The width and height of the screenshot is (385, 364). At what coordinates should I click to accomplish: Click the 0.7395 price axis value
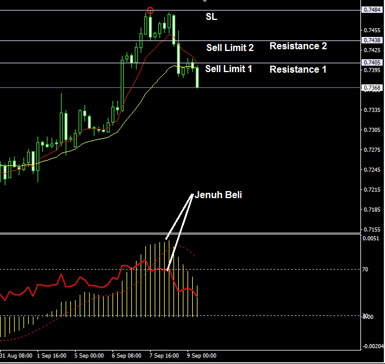coord(372,70)
